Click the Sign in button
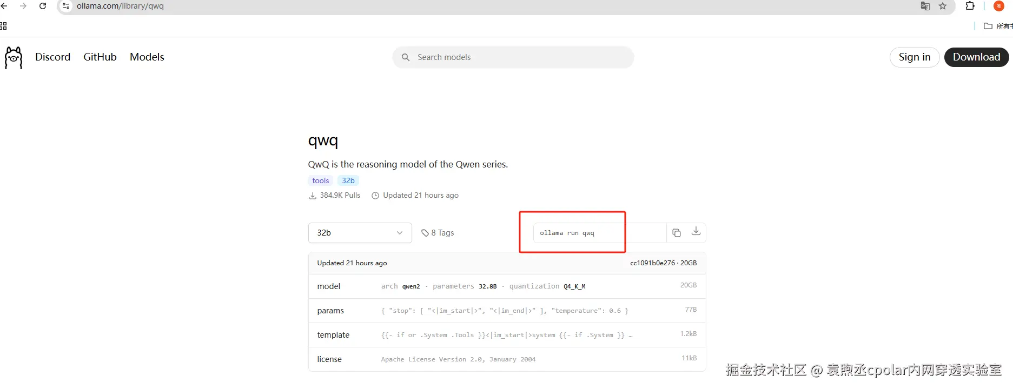The width and height of the screenshot is (1013, 389). [915, 57]
